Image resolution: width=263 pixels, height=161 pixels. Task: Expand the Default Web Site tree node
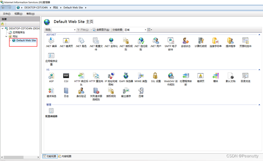click(x=10, y=40)
